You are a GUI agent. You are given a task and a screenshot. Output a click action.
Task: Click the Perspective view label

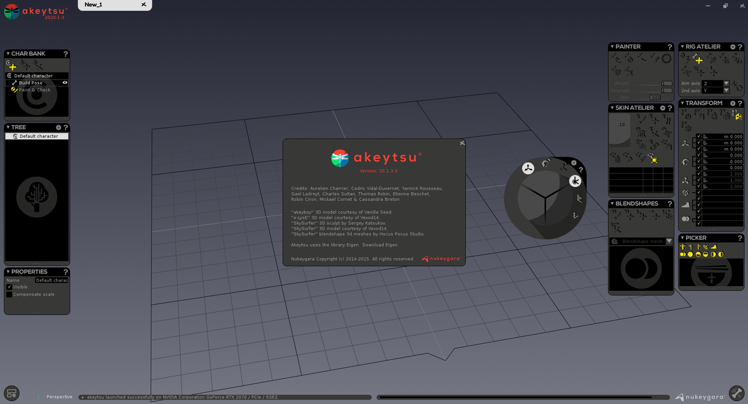tap(60, 397)
